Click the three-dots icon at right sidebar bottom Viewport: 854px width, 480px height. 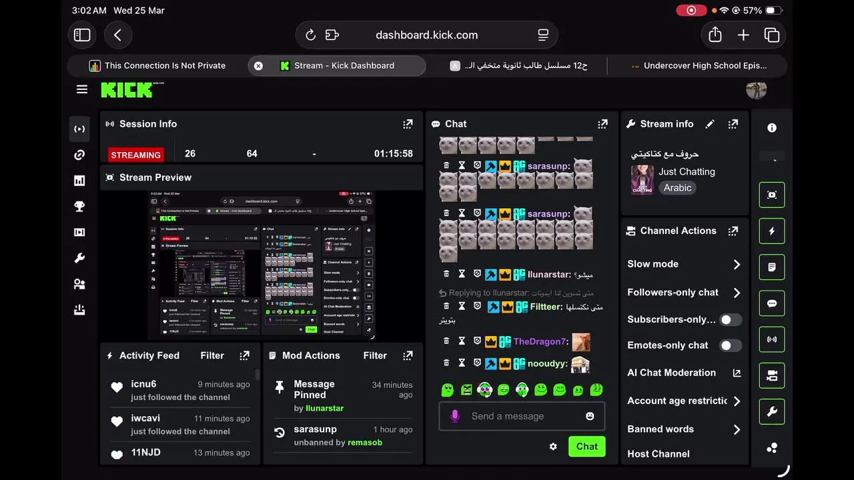pyautogui.click(x=772, y=448)
